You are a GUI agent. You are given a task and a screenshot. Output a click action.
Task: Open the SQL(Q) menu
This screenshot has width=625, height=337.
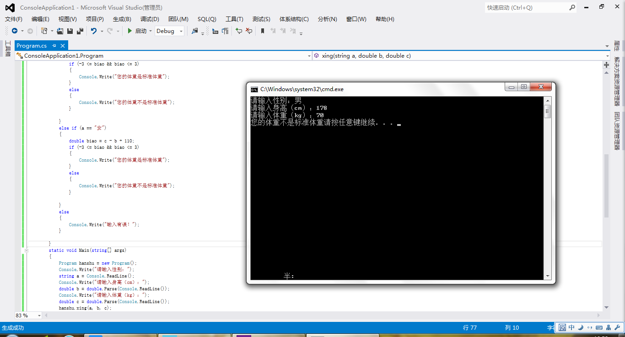207,19
